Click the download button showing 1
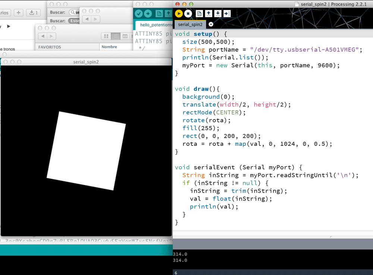Screen dimensions: 373x275 point(33,13)
